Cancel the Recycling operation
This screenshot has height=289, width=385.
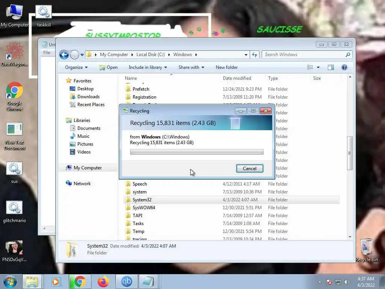[x=250, y=168]
